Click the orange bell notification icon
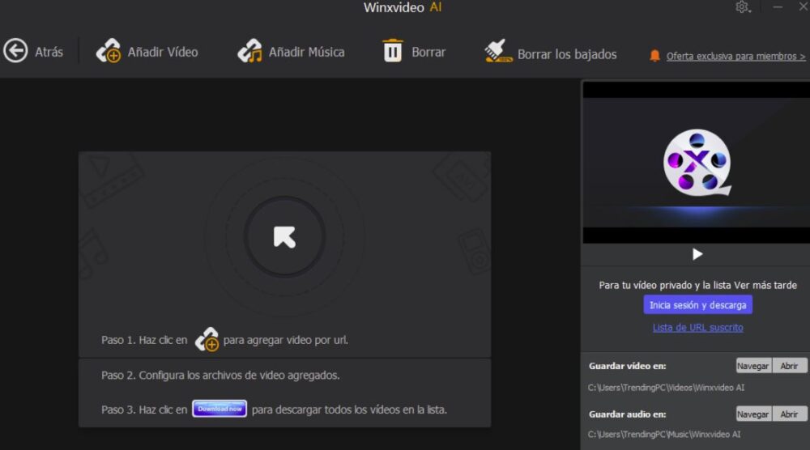 (654, 56)
